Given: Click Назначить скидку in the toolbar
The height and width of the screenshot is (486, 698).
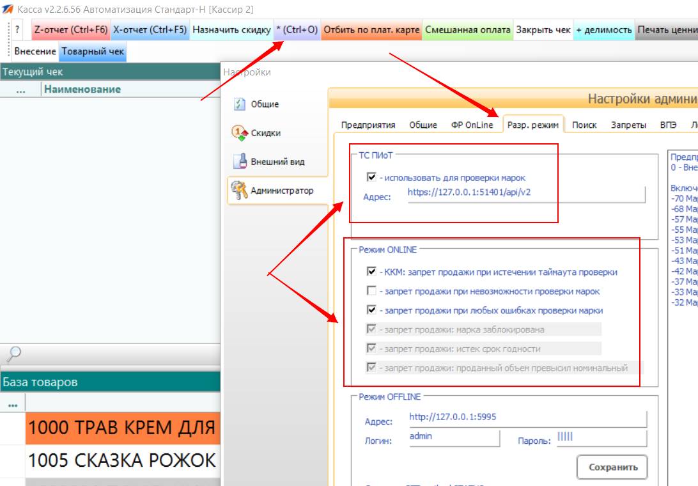Looking at the screenshot, I should coord(231,30).
